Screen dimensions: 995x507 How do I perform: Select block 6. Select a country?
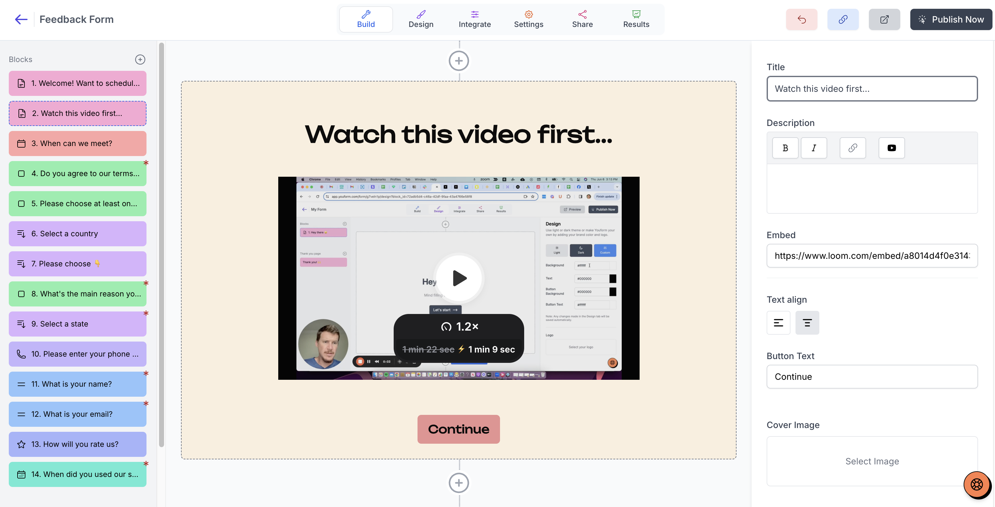coord(78,234)
